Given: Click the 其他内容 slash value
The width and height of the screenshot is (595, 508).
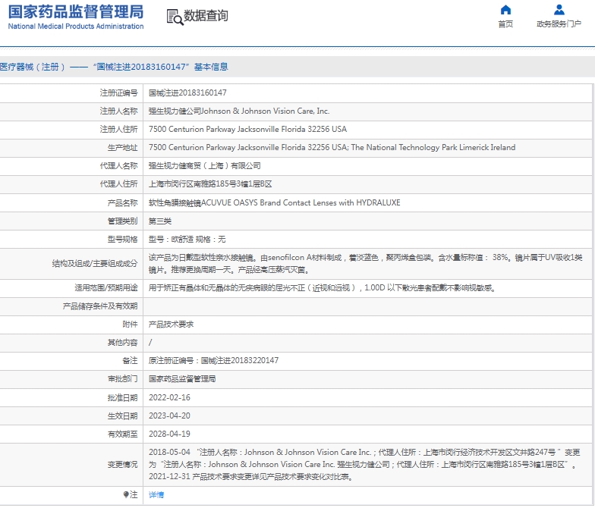Looking at the screenshot, I should [x=150, y=343].
